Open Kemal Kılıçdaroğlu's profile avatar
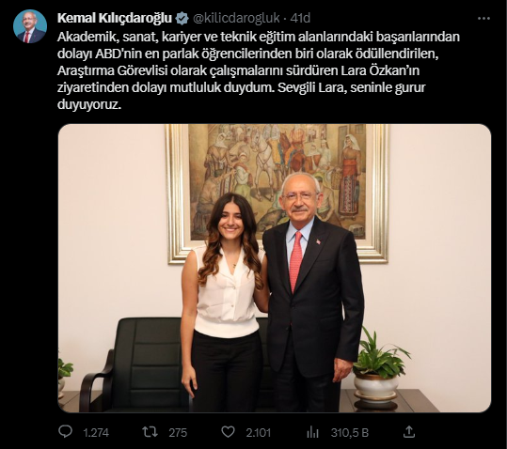The image size is (507, 449). coord(30,26)
